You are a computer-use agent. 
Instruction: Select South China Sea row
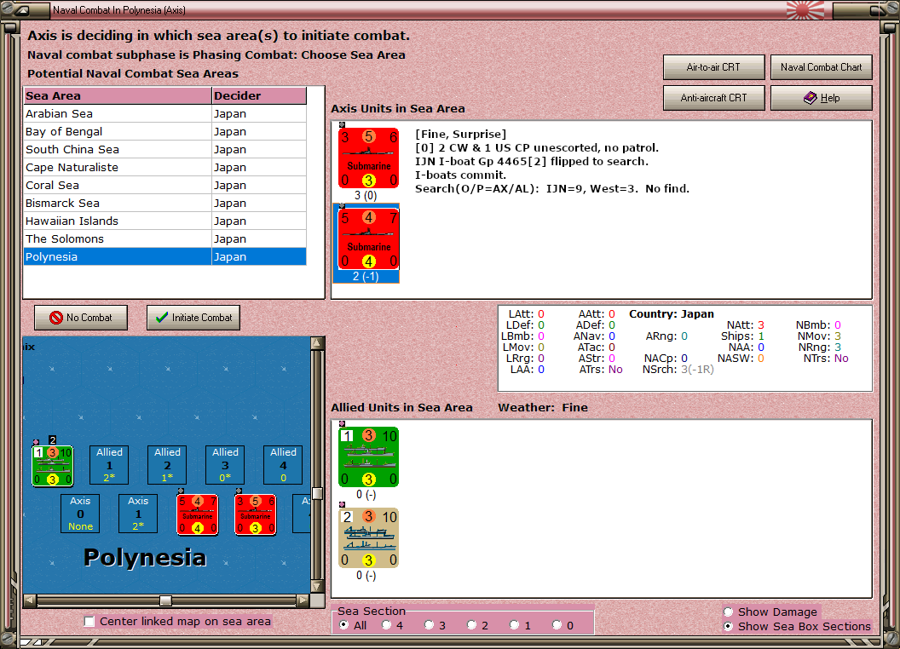pyautogui.click(x=164, y=149)
